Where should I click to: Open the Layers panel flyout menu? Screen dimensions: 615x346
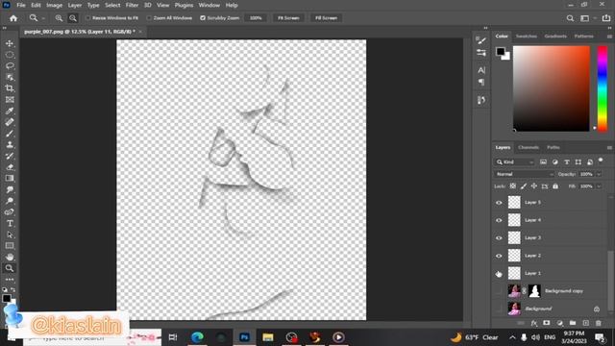click(x=609, y=148)
